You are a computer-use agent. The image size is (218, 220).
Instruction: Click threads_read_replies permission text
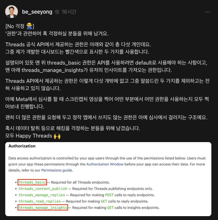click(x=40, y=201)
